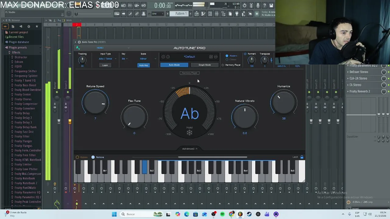Expand the Auto-Tune Pro window menu arrow

coord(76,42)
